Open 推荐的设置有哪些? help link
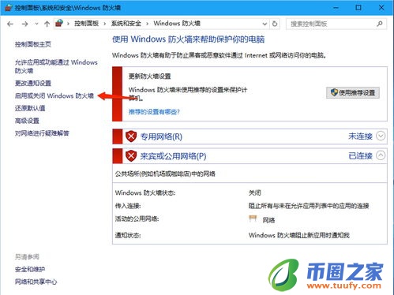Screen dimensions: 394x295 tap(154, 112)
